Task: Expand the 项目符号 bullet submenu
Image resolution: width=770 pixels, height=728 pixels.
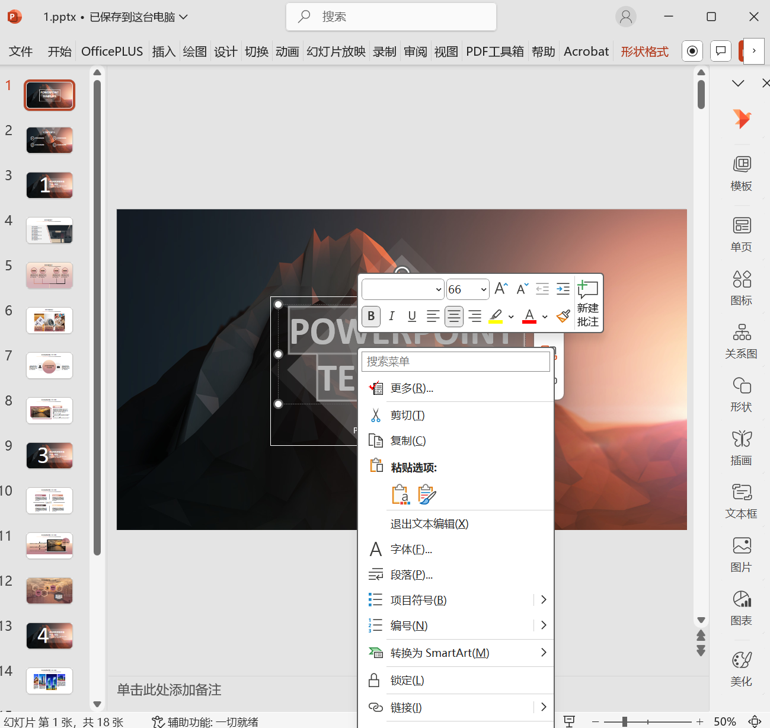Action: [542, 599]
